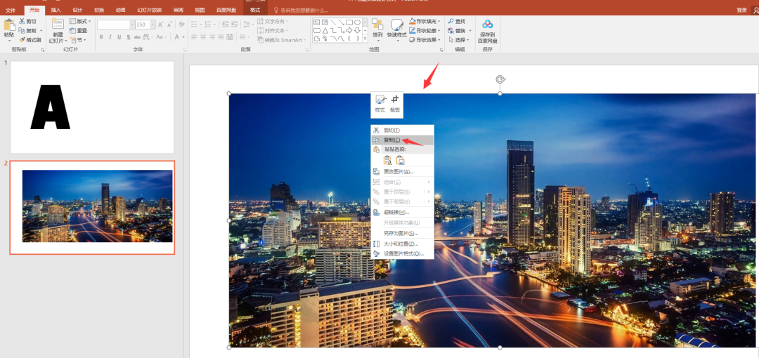The height and width of the screenshot is (358, 759).
Task: Click the rotation handle above the picture
Action: (500, 79)
